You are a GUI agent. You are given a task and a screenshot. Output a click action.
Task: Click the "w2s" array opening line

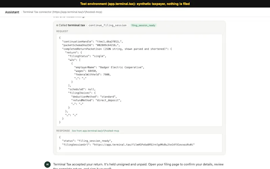74,60
